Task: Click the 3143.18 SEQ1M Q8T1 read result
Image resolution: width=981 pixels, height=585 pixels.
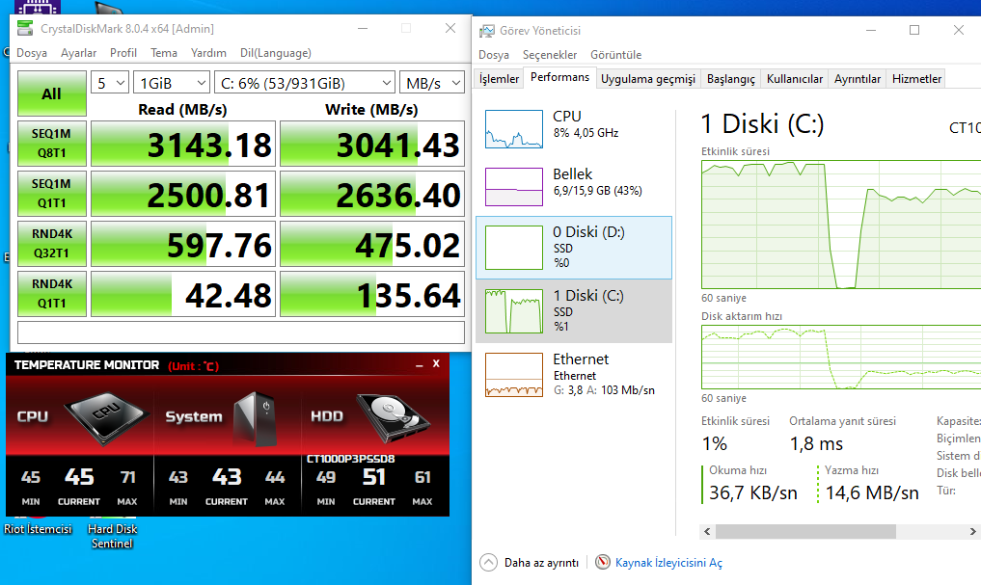Action: (x=183, y=144)
